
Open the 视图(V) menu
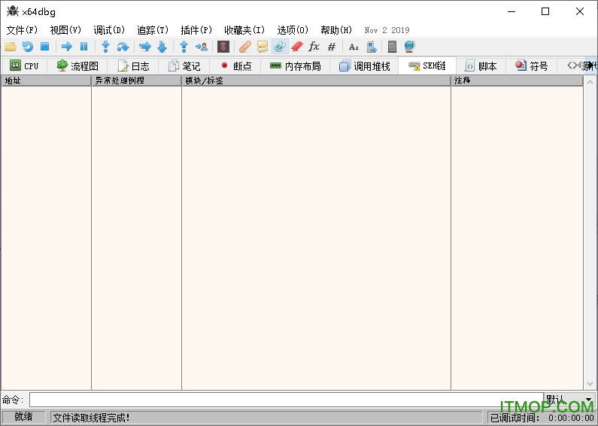point(65,30)
